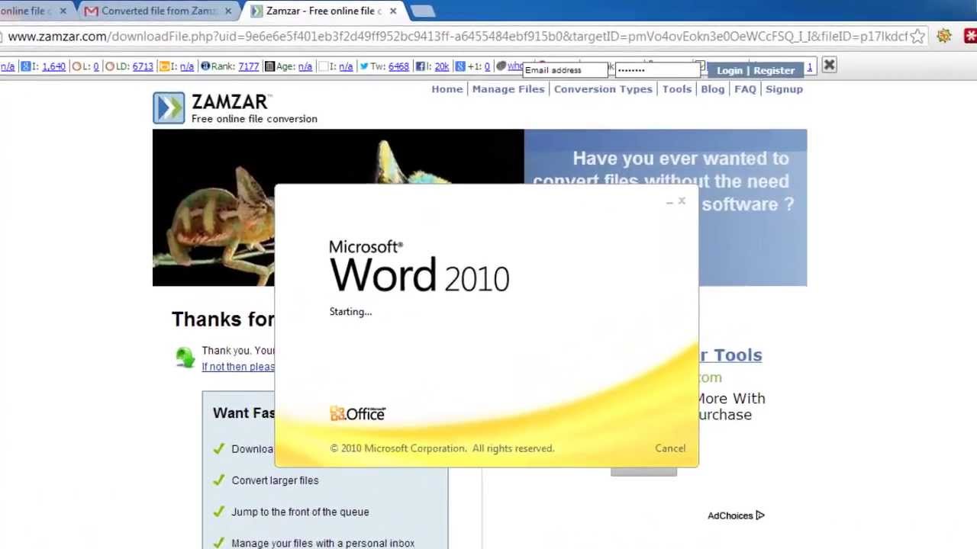Click the Zamzar logo icon

[168, 108]
